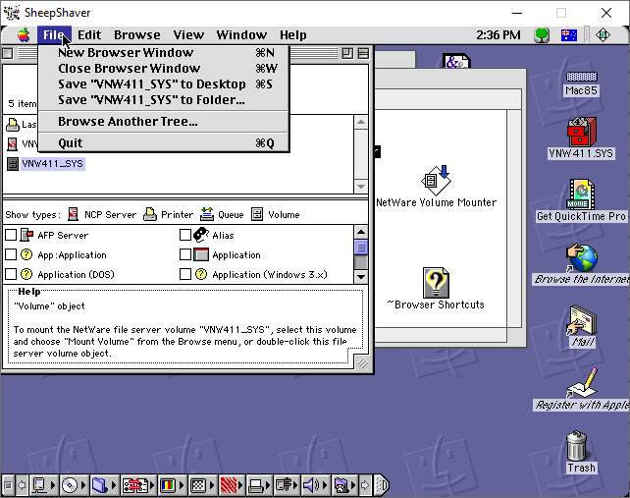Click the Control Strip left scroll arrow
The width and height of the screenshot is (630, 498).
coord(23,485)
